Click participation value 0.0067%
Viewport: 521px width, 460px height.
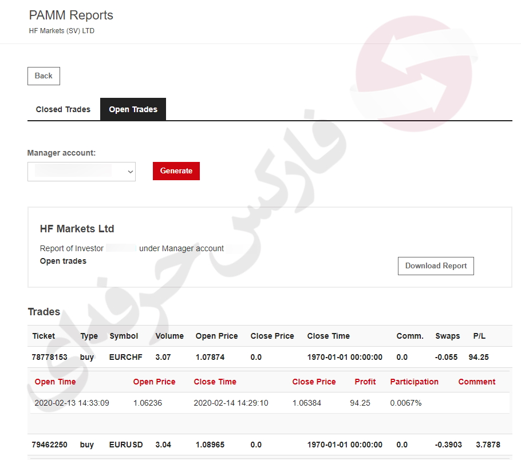pos(406,403)
